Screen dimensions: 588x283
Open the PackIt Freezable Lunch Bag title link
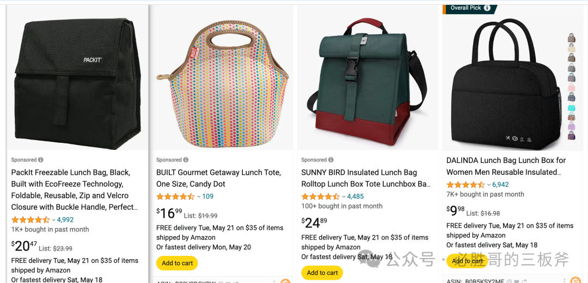click(74, 190)
